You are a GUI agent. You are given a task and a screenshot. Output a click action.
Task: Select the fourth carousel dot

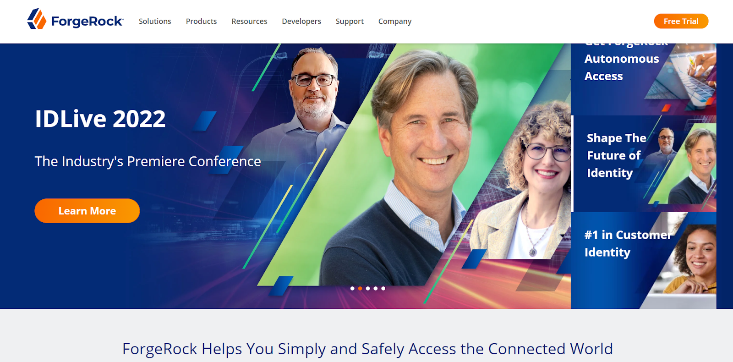click(376, 288)
